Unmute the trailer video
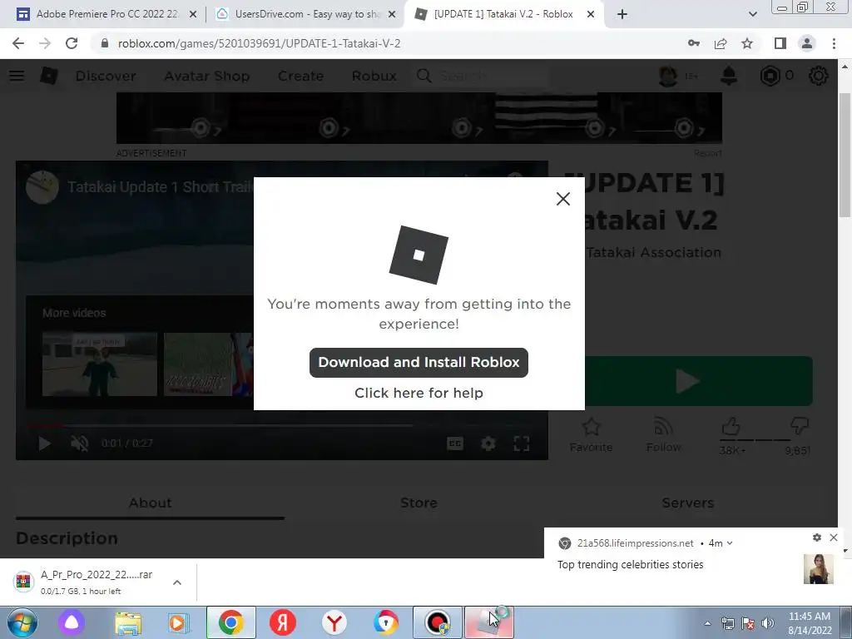Image resolution: width=852 pixels, height=639 pixels. coord(79,443)
